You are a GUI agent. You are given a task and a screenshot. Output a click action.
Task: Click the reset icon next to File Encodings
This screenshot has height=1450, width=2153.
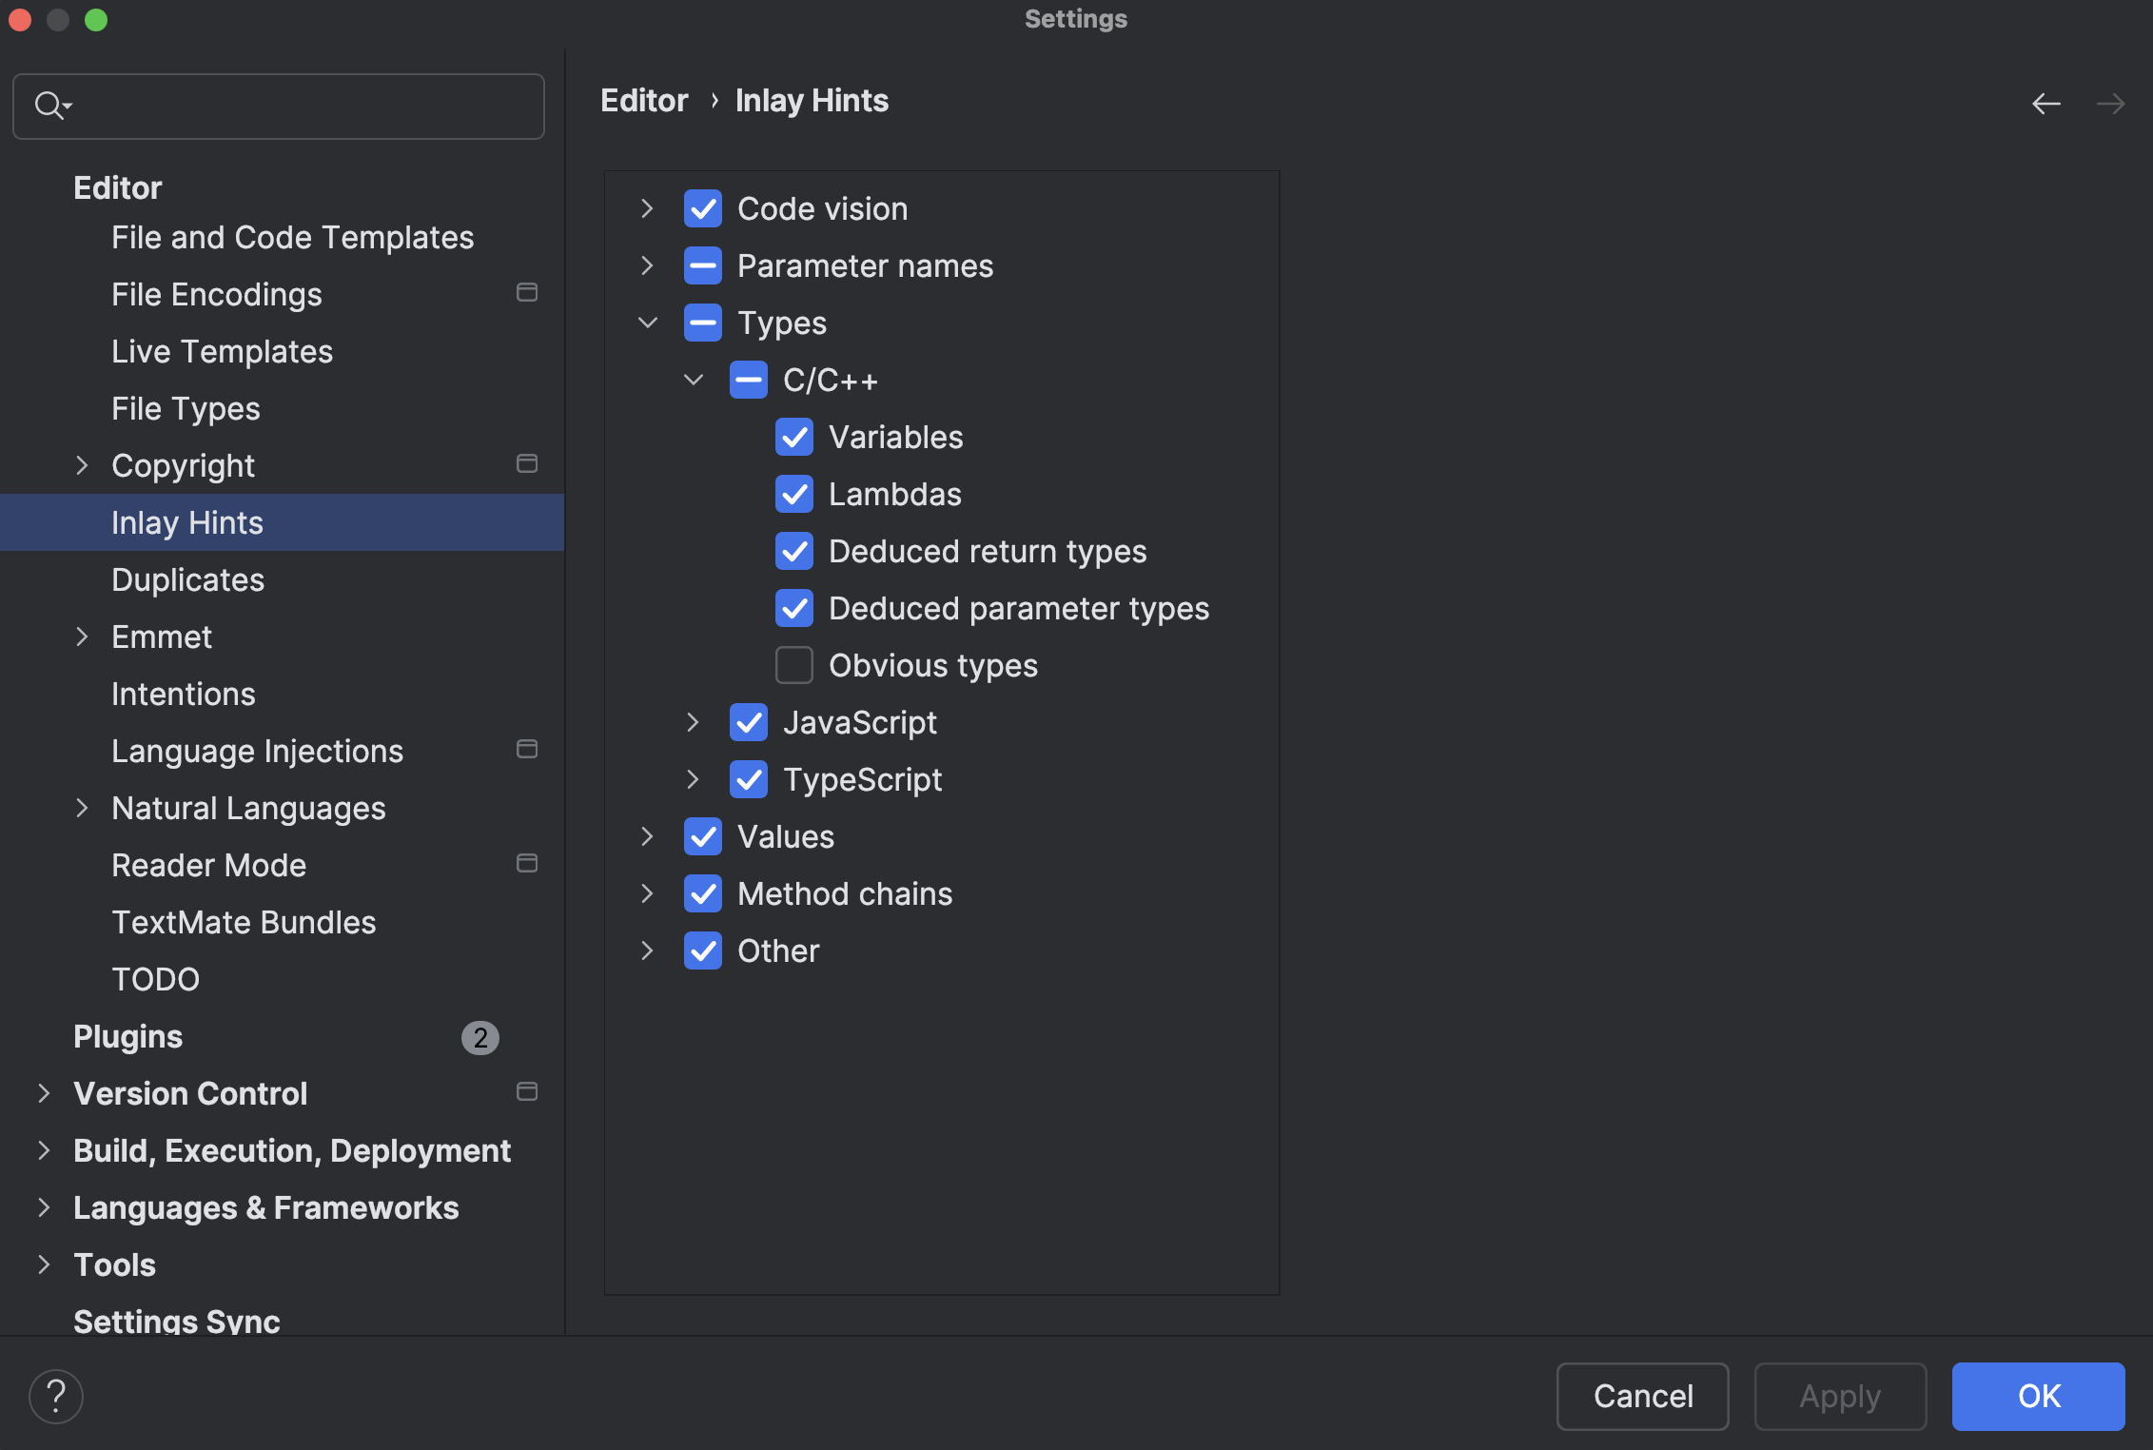point(527,293)
